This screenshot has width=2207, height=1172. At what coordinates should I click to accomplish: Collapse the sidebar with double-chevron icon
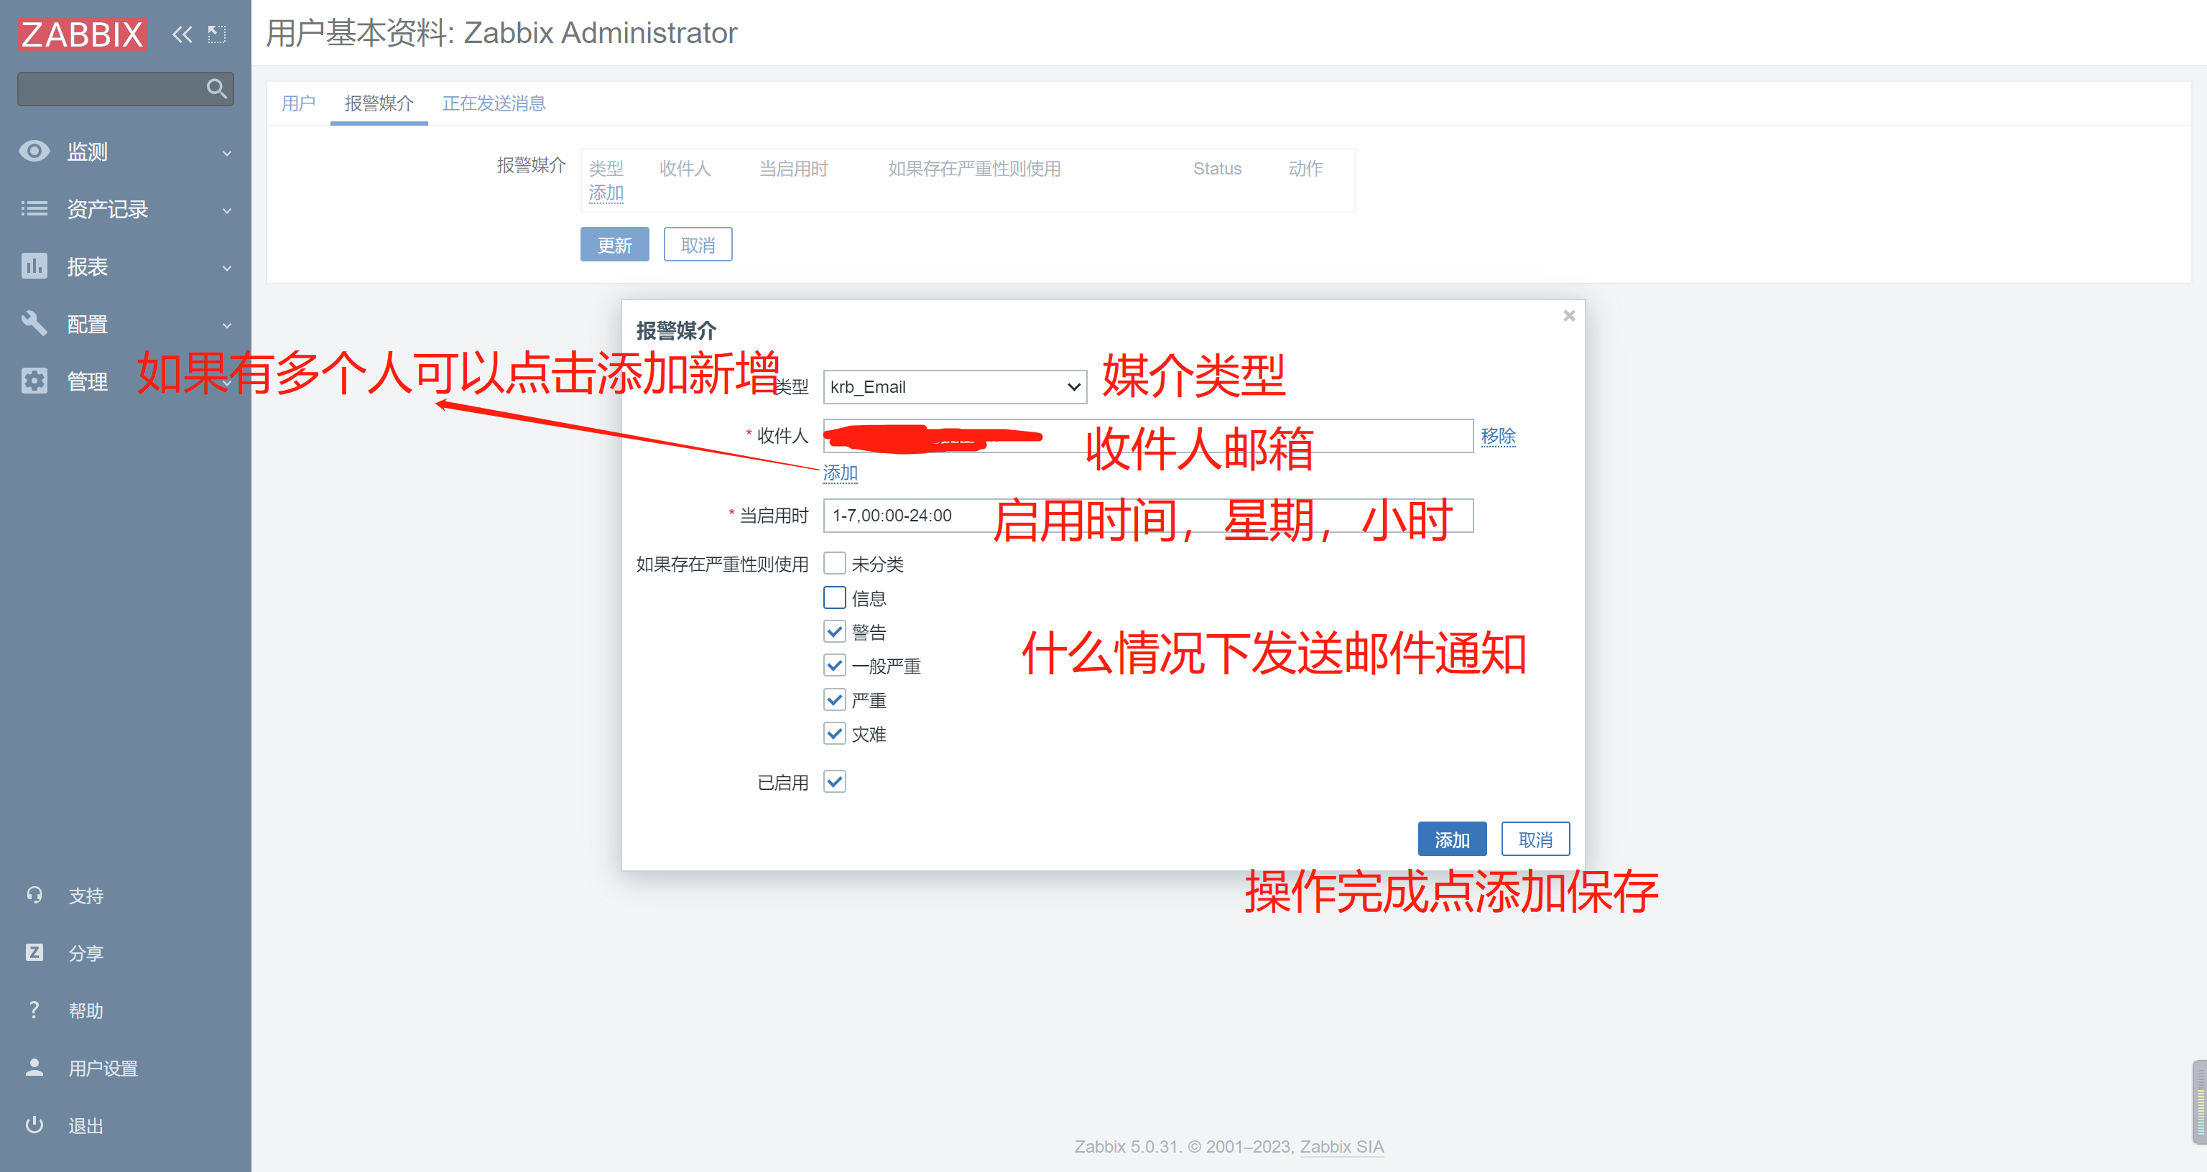pos(182,34)
